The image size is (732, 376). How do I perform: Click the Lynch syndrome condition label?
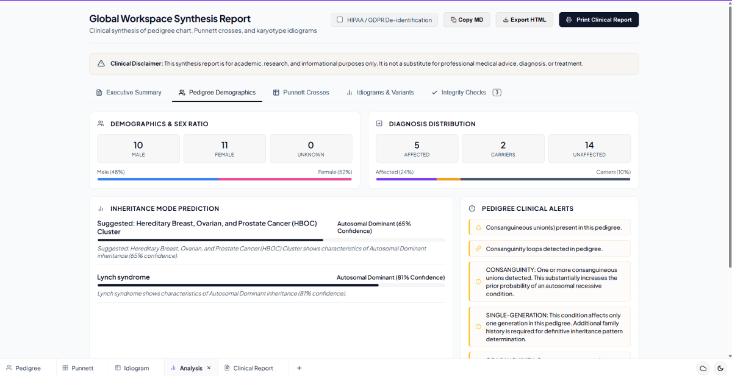pyautogui.click(x=123, y=277)
